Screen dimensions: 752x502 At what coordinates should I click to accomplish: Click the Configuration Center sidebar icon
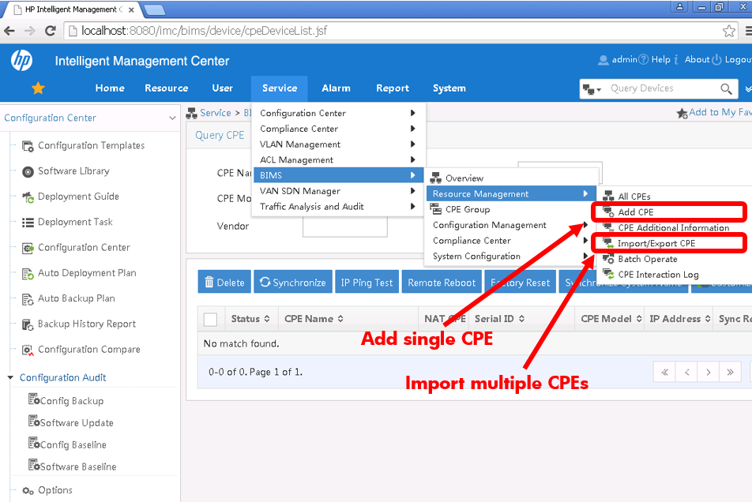tap(28, 248)
